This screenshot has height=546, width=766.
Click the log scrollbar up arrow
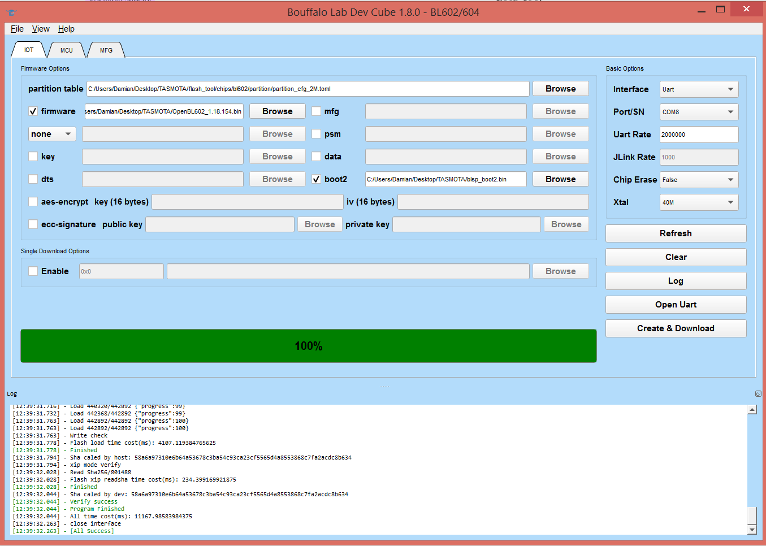click(752, 410)
